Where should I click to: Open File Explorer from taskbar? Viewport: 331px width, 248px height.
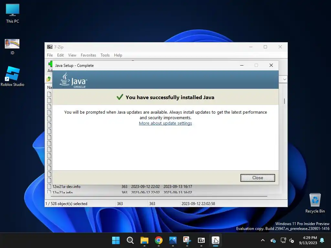144,240
